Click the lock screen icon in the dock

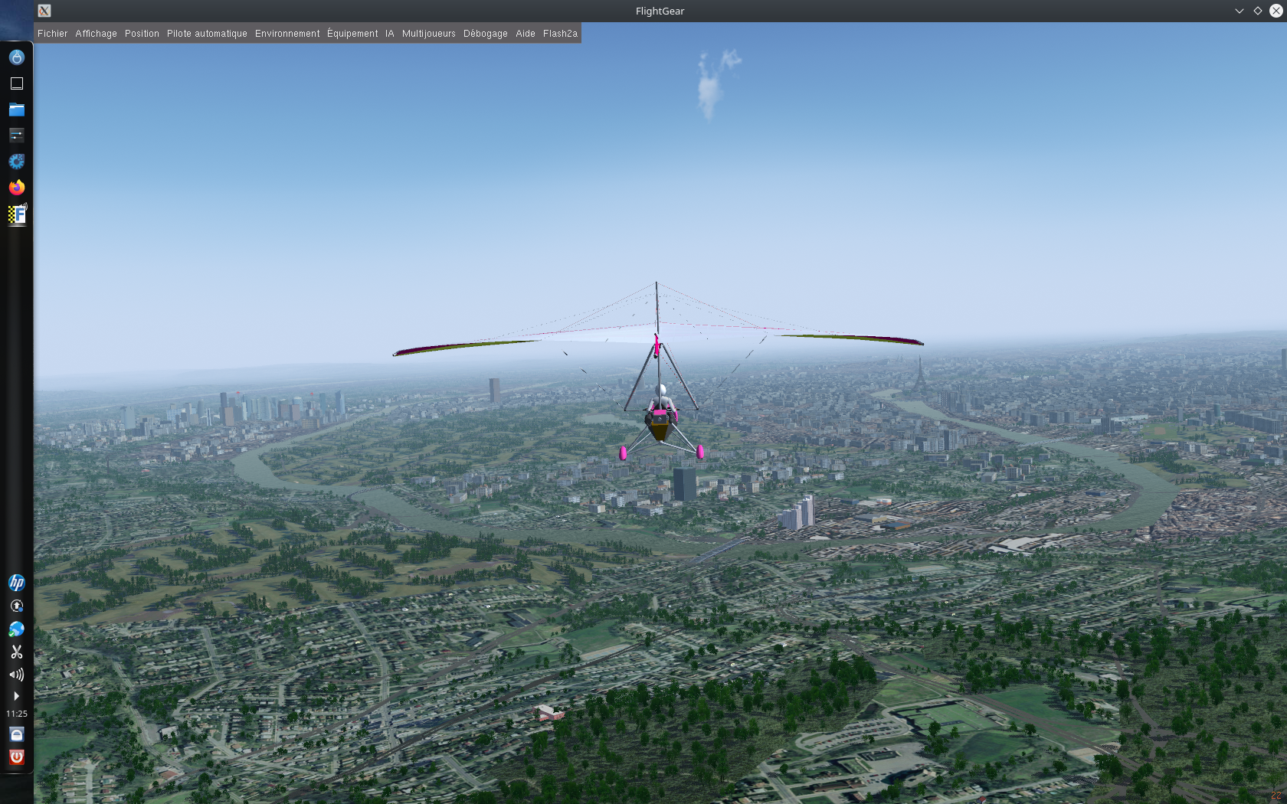16,734
